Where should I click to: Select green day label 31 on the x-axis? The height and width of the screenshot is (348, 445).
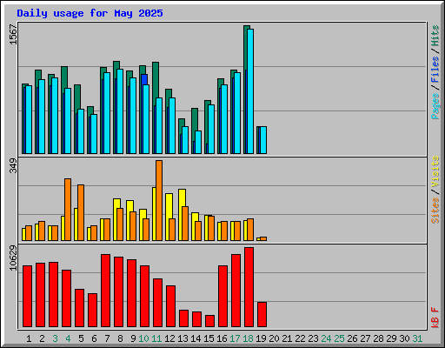click(417, 338)
